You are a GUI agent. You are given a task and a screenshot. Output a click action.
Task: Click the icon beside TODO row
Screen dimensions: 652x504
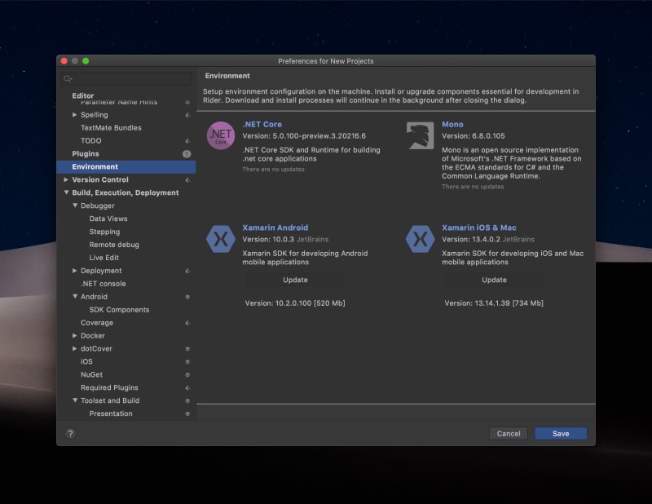coord(187,141)
